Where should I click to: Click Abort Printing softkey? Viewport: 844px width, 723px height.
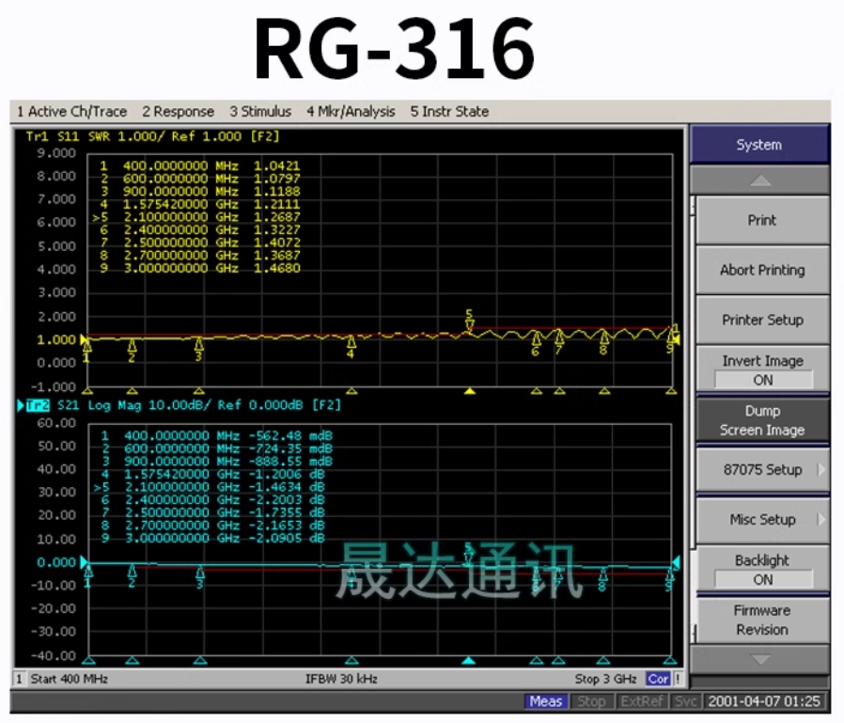click(761, 270)
